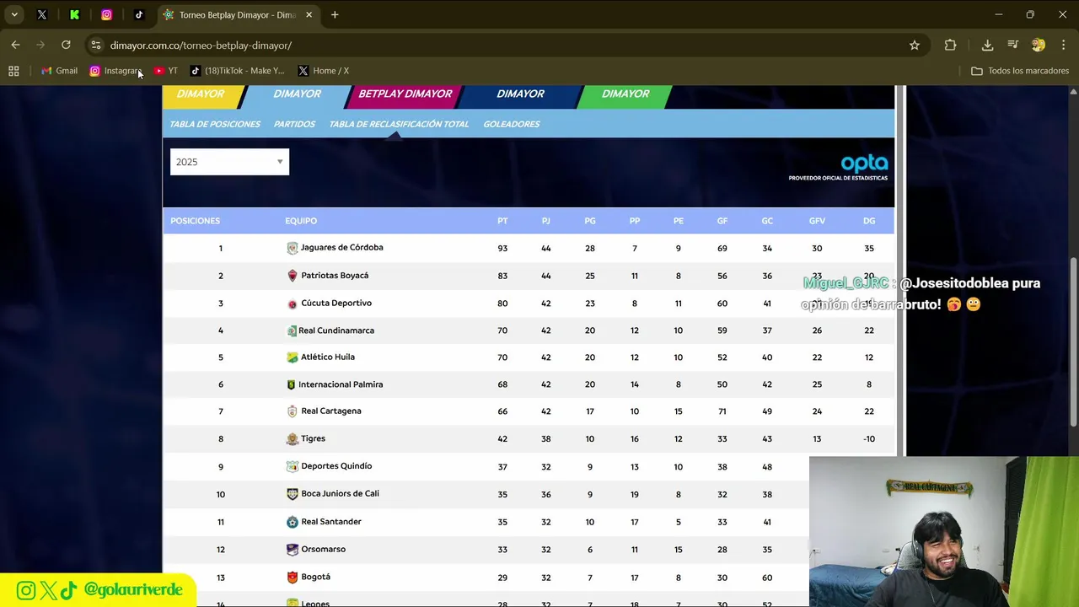Click the Boca Juniors de Cali crest

coord(293,494)
